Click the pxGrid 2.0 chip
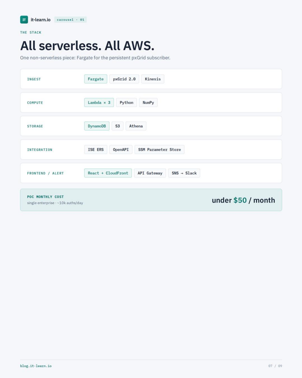The width and height of the screenshot is (302, 378). [x=124, y=79]
